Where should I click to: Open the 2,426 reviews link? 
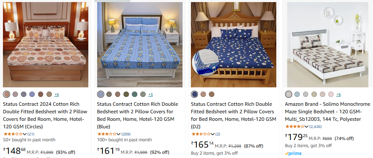click(316, 127)
